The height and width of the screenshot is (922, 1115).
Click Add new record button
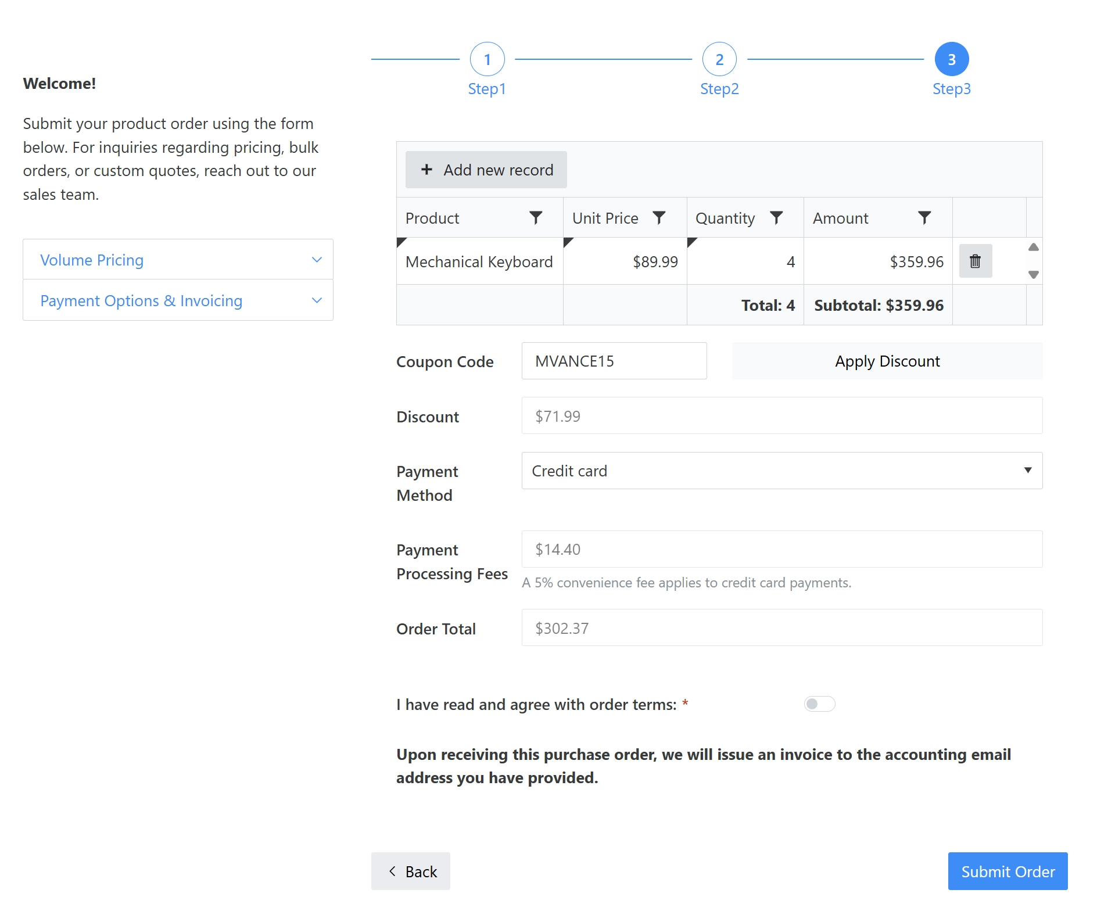pyautogui.click(x=486, y=170)
